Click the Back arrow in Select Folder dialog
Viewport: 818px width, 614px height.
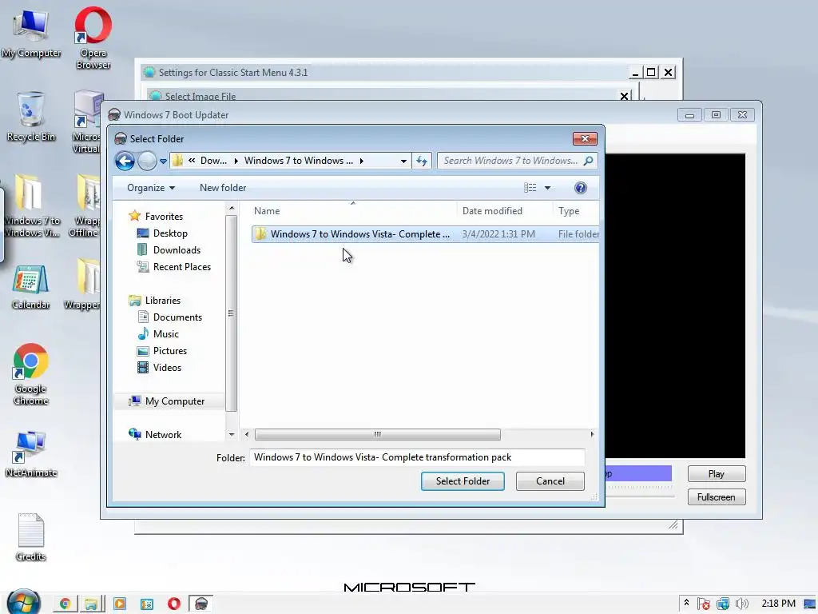pyautogui.click(x=125, y=161)
